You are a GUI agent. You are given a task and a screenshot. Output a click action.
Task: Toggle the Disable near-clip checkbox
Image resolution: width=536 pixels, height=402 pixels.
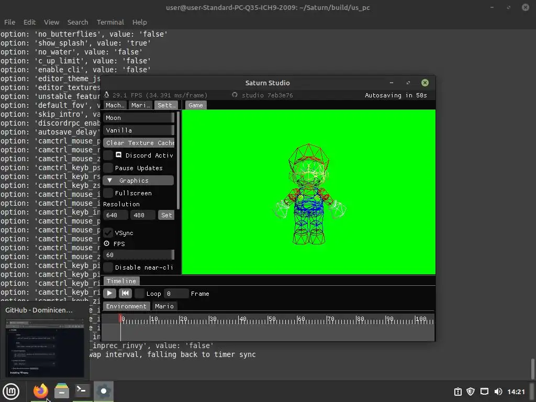tap(108, 267)
